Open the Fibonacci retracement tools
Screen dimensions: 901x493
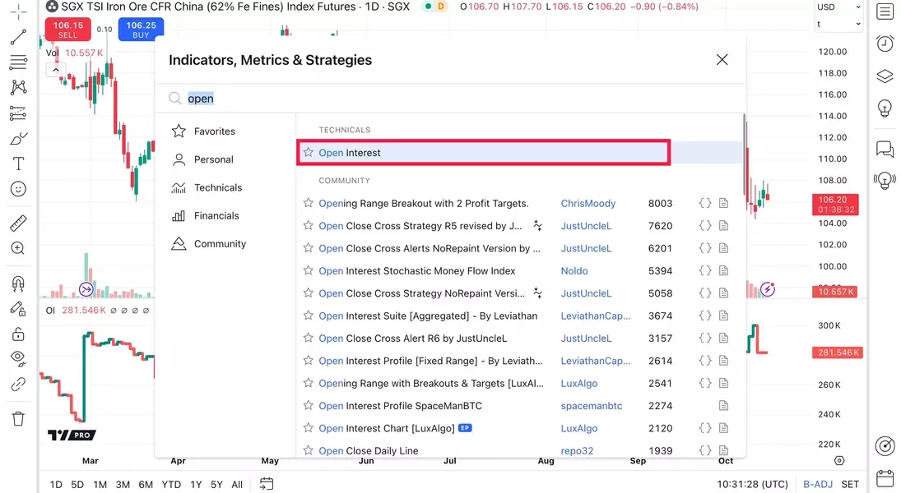point(18,62)
